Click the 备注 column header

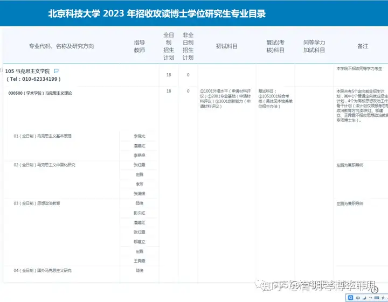pyautogui.click(x=363, y=46)
